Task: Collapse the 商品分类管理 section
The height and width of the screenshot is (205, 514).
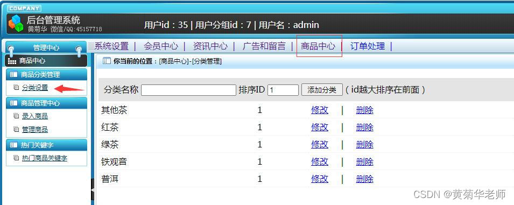Action: (x=46, y=75)
